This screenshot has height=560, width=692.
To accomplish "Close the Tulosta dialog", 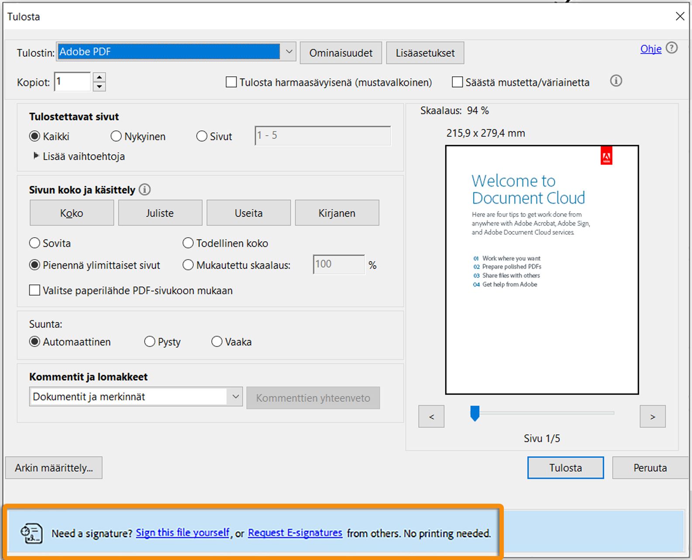I will coord(680,17).
